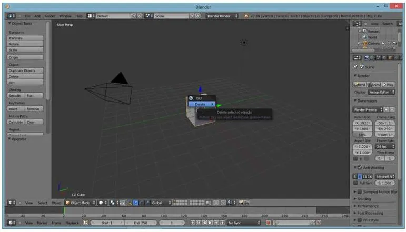Screen dimensions: 406x232
Task: Open the Object properties tab icon
Action: pos(390,58)
